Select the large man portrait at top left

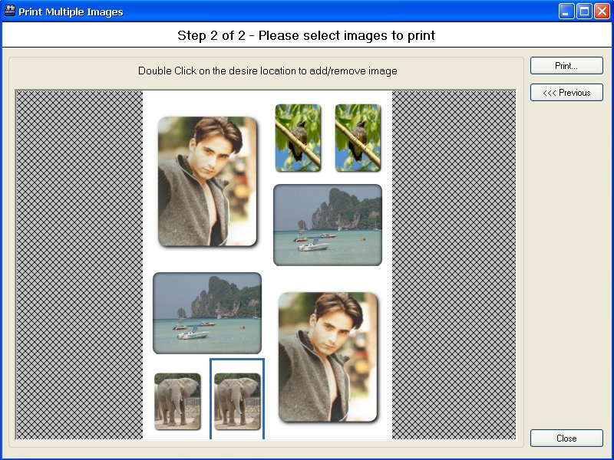[207, 182]
